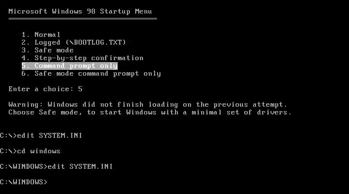
Task: Click the C:\WINDOWS>edit SYSTEM.INI line
Action: tap(56, 167)
